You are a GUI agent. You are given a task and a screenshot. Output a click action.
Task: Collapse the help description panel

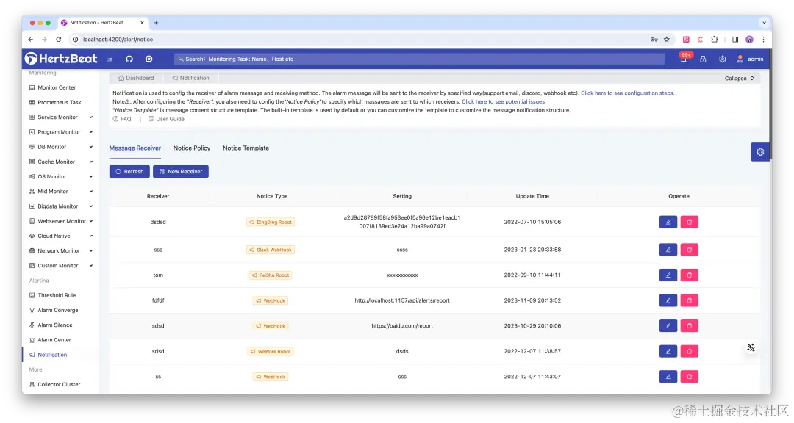[x=740, y=79]
